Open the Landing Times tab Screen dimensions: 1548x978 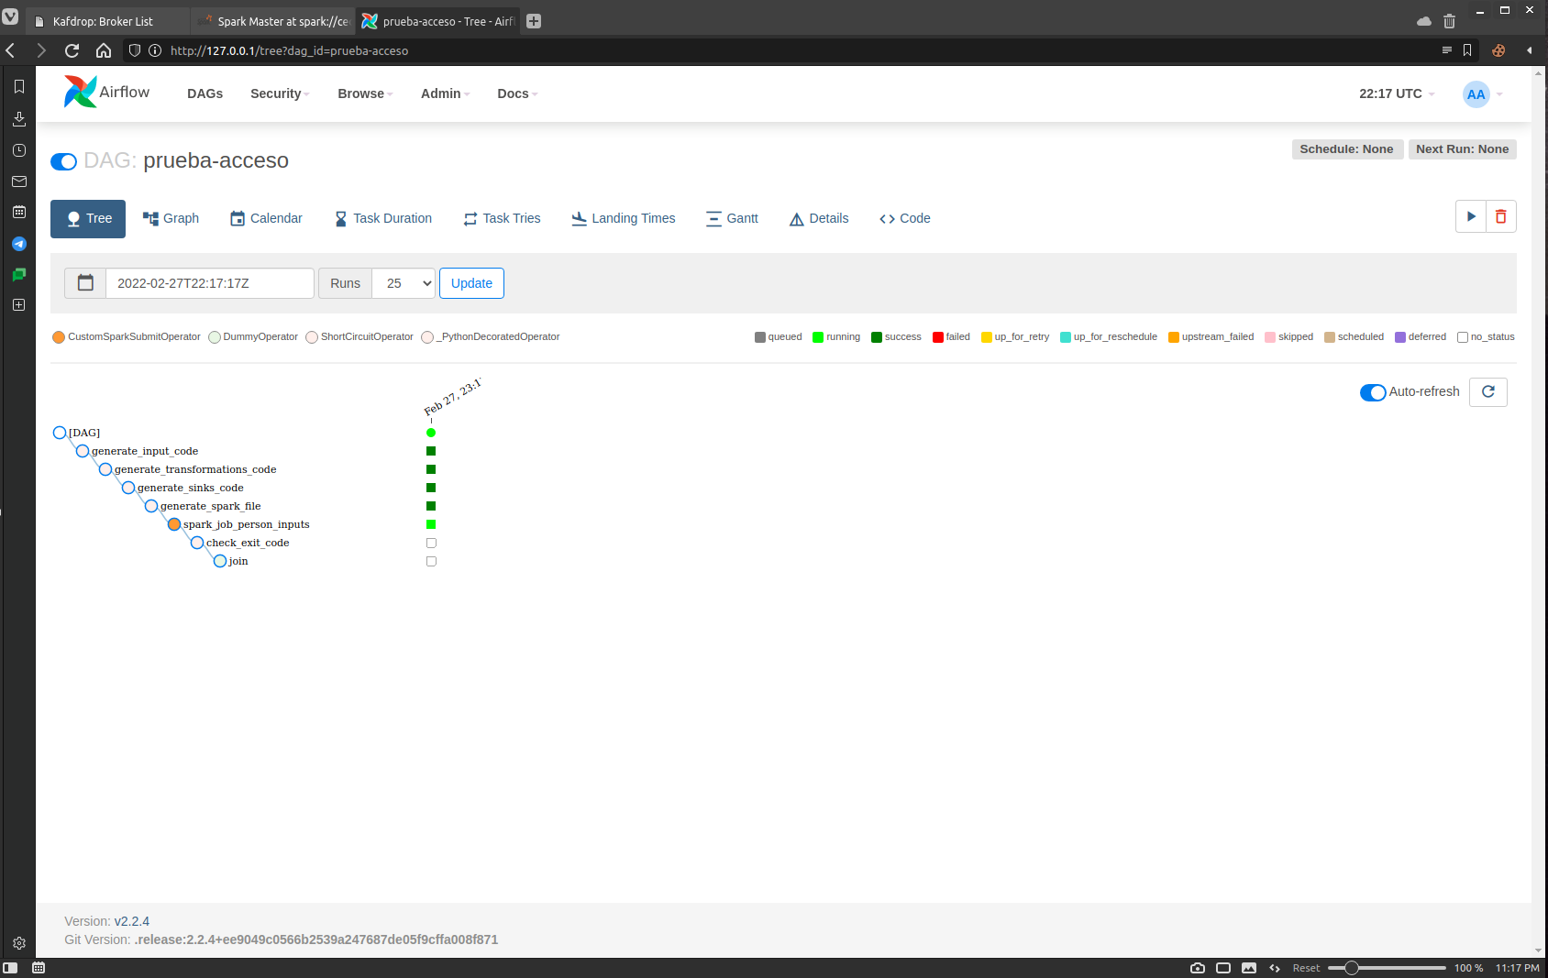pos(624,218)
